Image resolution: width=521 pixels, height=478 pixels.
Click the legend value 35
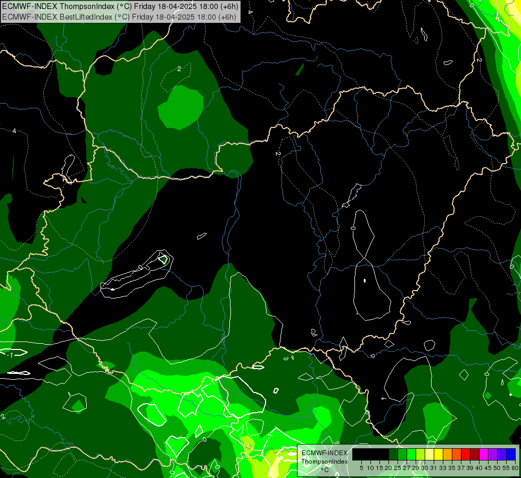452,468
